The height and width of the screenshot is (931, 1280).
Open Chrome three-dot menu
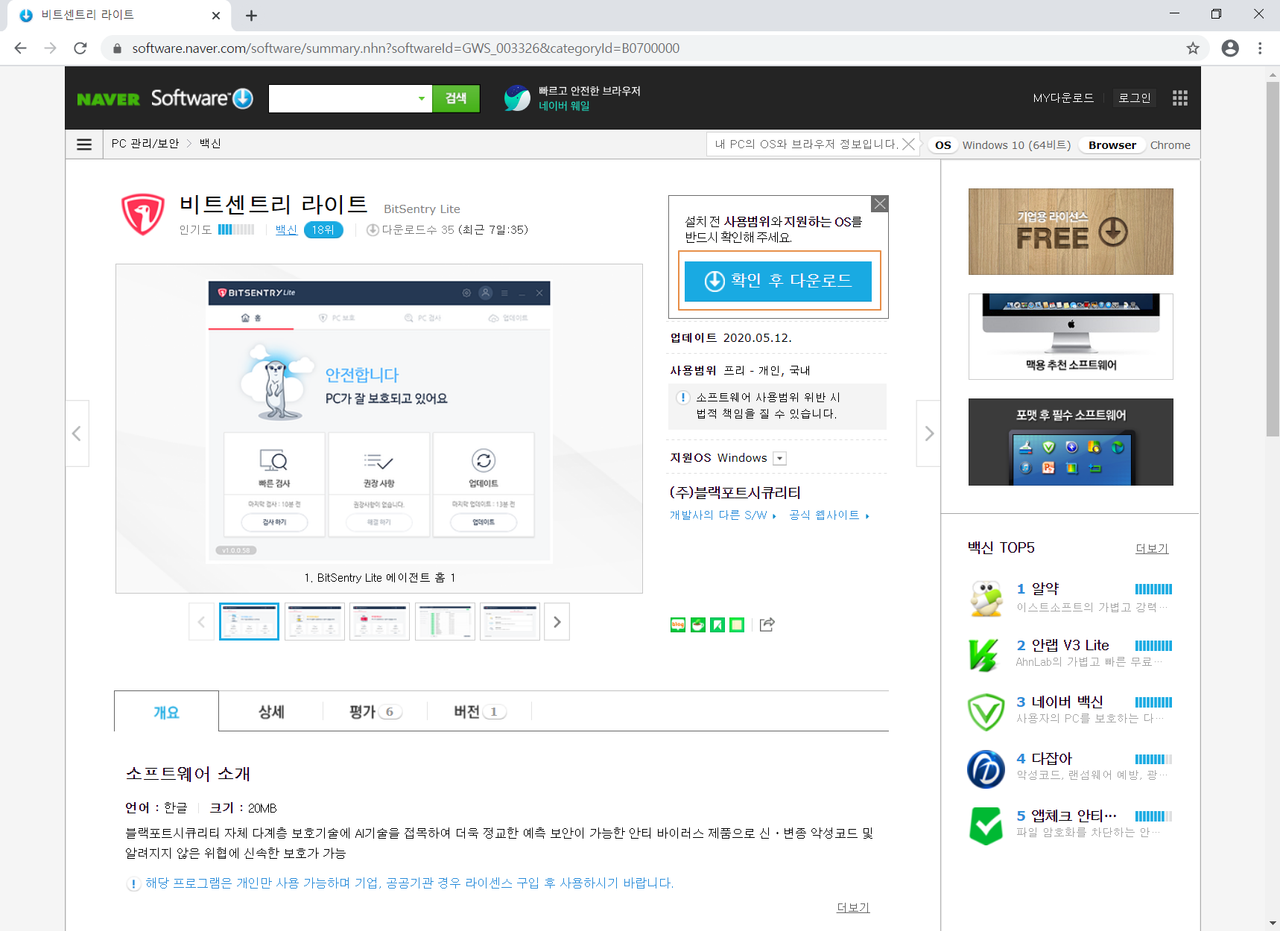1260,48
